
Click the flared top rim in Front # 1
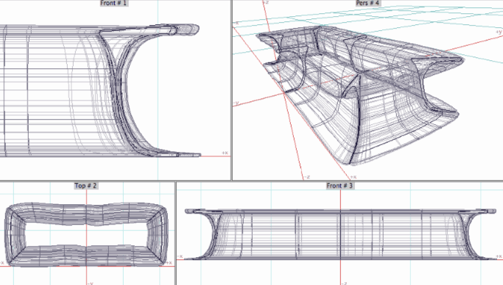pyautogui.click(x=150, y=29)
